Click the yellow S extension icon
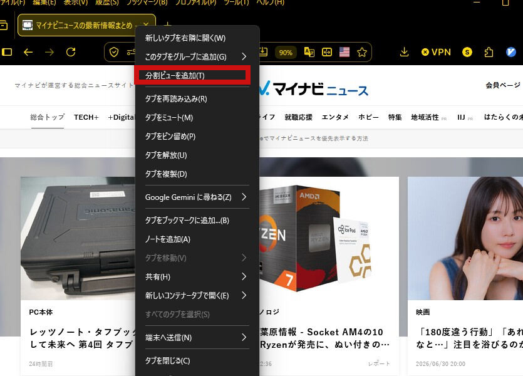Screen dimensions: 523x376 pyautogui.click(x=467, y=52)
